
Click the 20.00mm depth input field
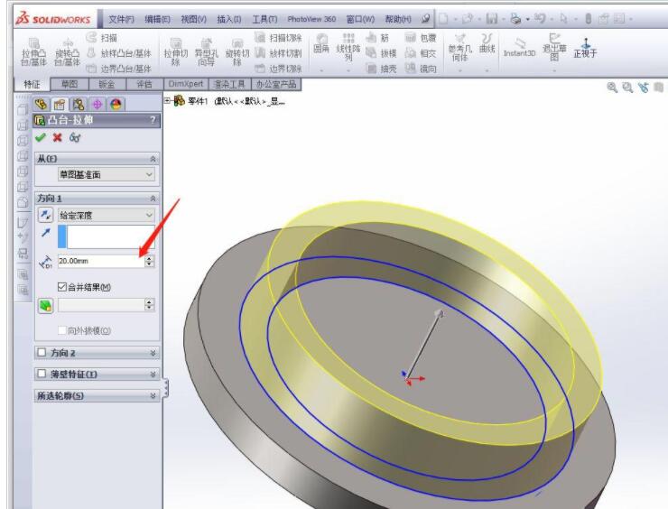(99, 261)
